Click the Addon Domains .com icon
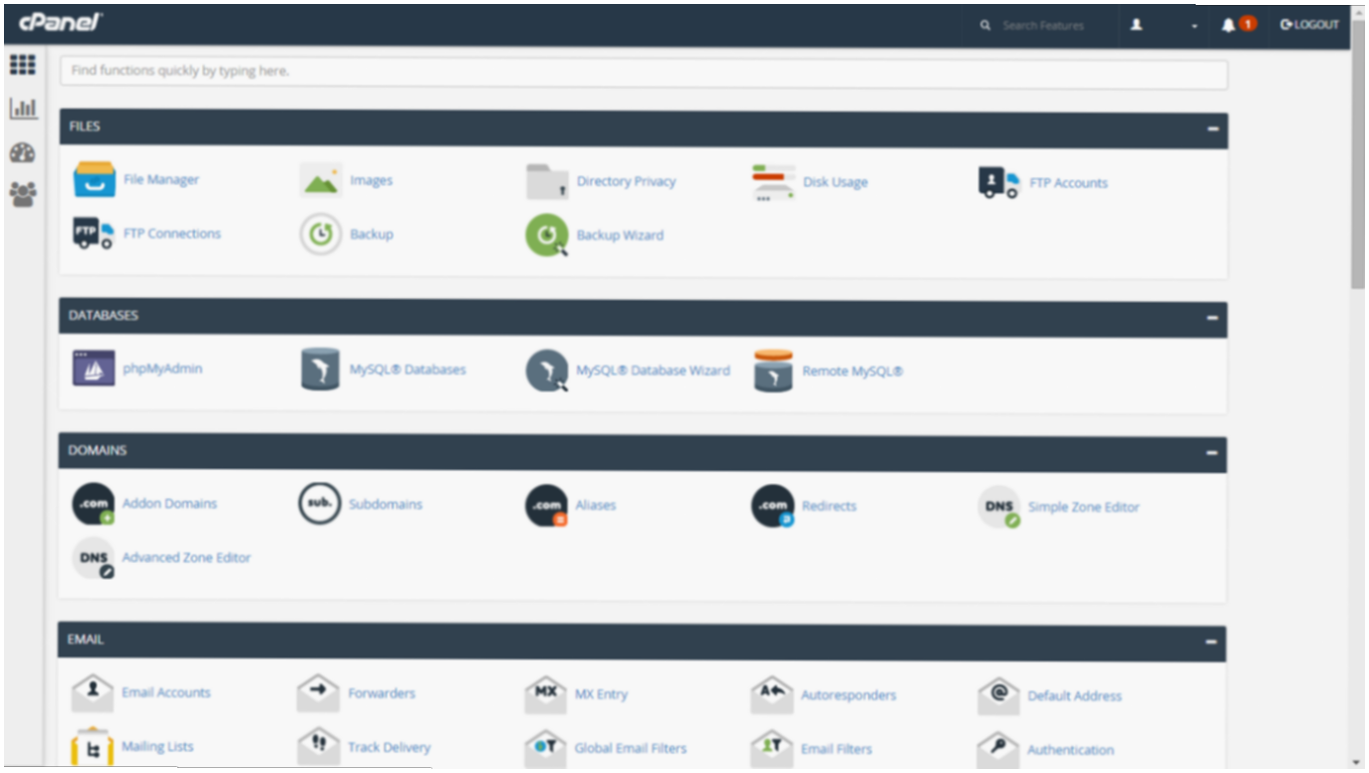 point(94,504)
